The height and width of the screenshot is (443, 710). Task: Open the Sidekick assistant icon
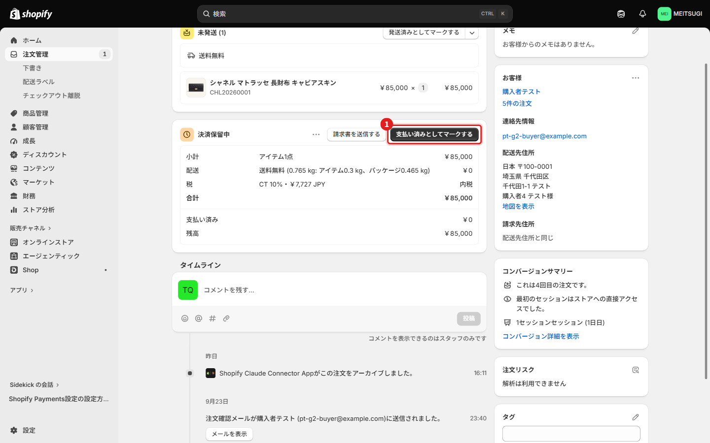(621, 14)
